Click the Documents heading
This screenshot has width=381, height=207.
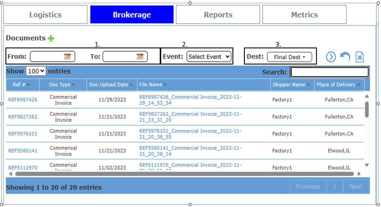click(x=26, y=38)
